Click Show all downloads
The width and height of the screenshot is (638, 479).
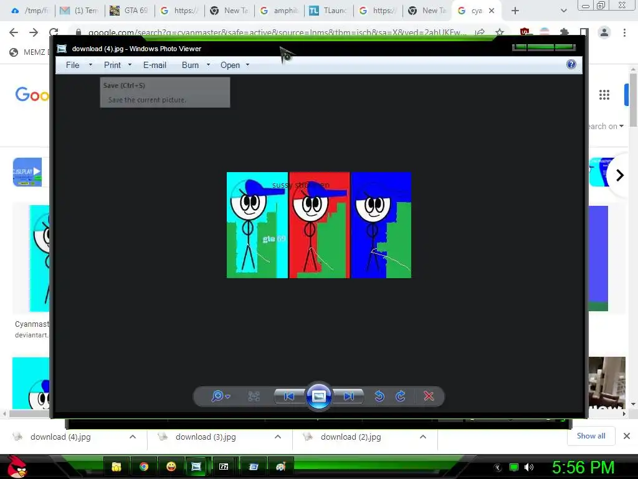[591, 436]
